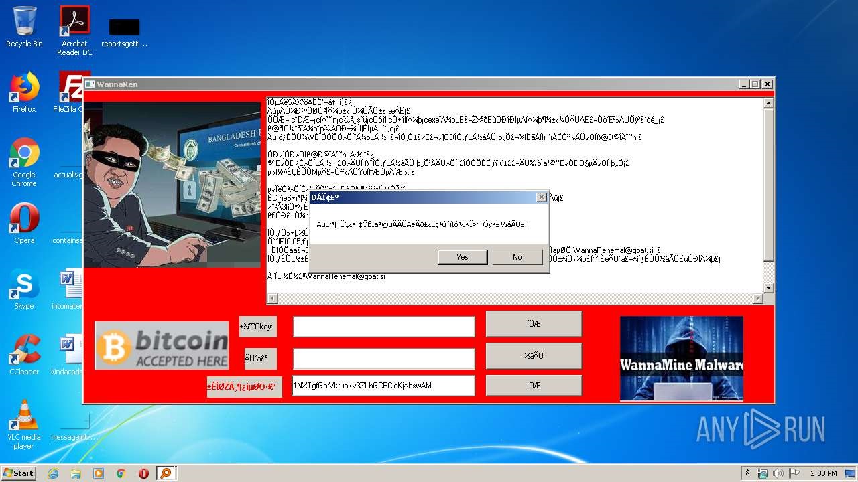858x482 pixels.
Task: Click the 2:03 PM system clock
Action: click(x=824, y=473)
